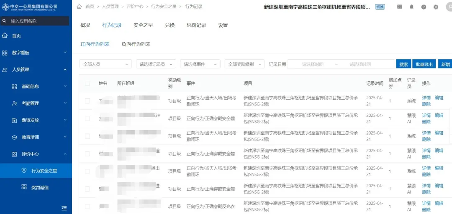Open the 兑换 tab

[x=170, y=25]
